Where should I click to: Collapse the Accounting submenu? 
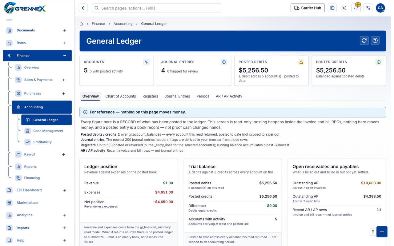pyautogui.click(x=64, y=107)
